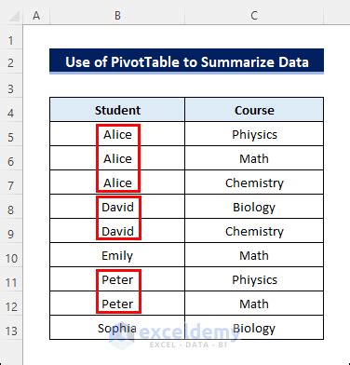Select row 5 header
This screenshot has width=350, height=365.
(x=11, y=137)
